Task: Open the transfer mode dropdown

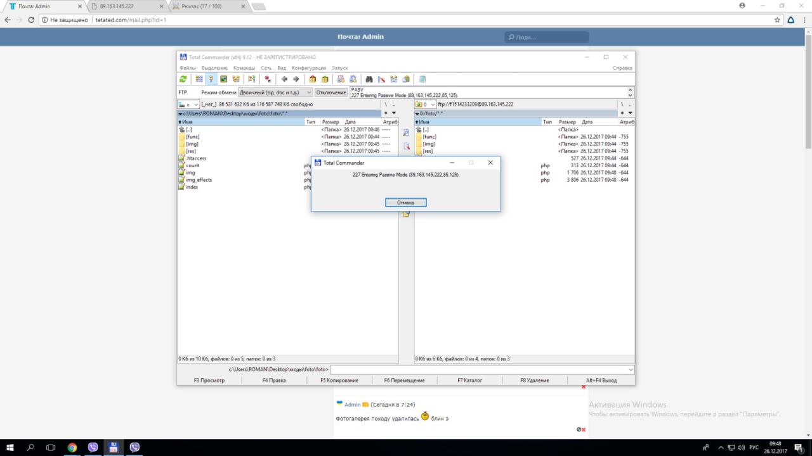Action: point(275,92)
